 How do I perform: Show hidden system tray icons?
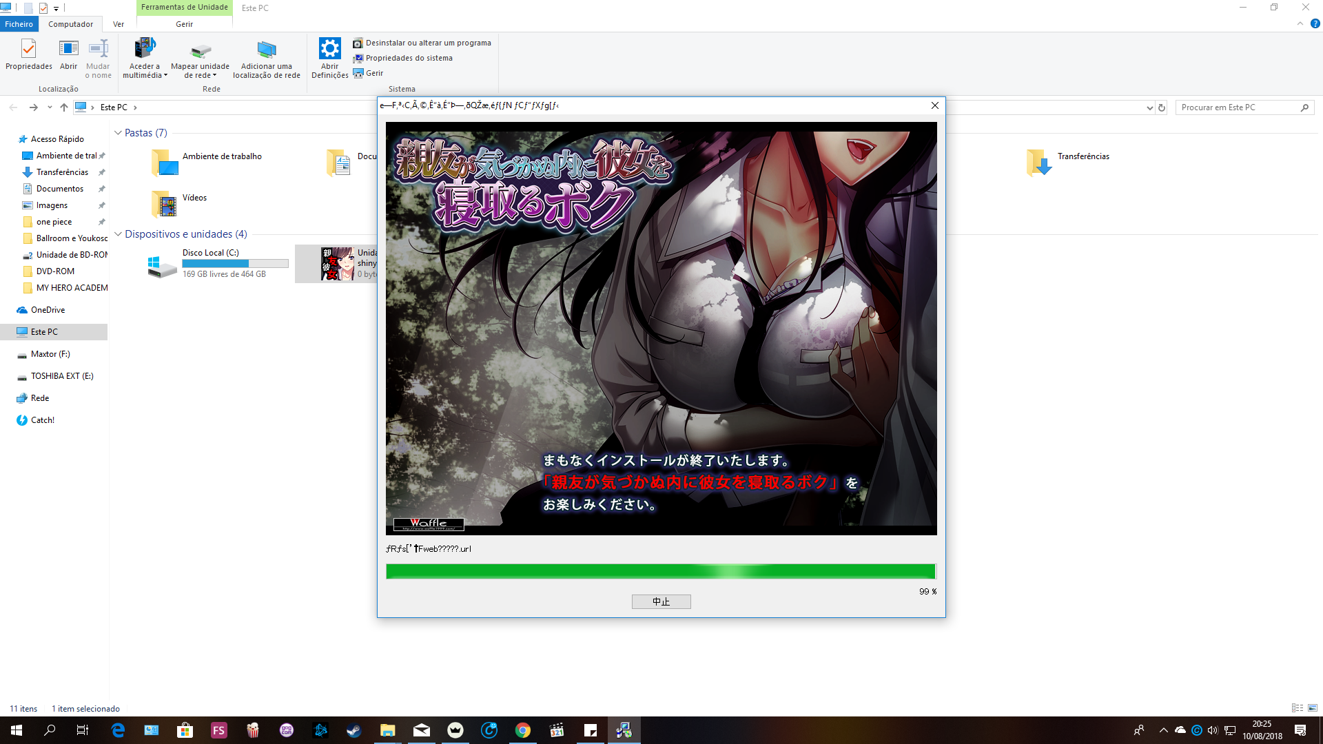1163,730
